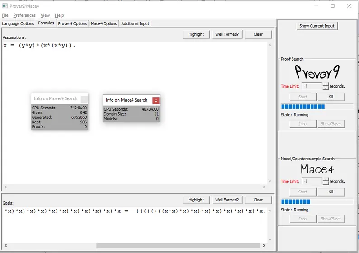Click the Mace4 time limit field
The width and height of the screenshot is (359, 253).
point(312,181)
